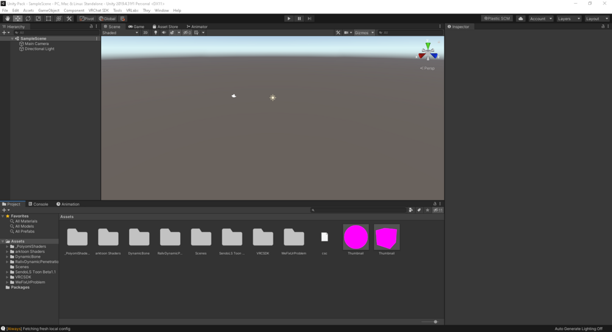Lock the Inspector panel
The width and height of the screenshot is (612, 332).
[x=603, y=26]
